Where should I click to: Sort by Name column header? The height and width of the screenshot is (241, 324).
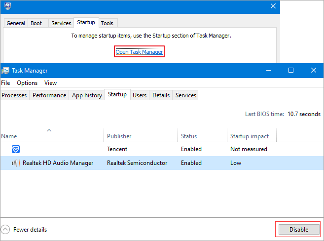pyautogui.click(x=9, y=136)
